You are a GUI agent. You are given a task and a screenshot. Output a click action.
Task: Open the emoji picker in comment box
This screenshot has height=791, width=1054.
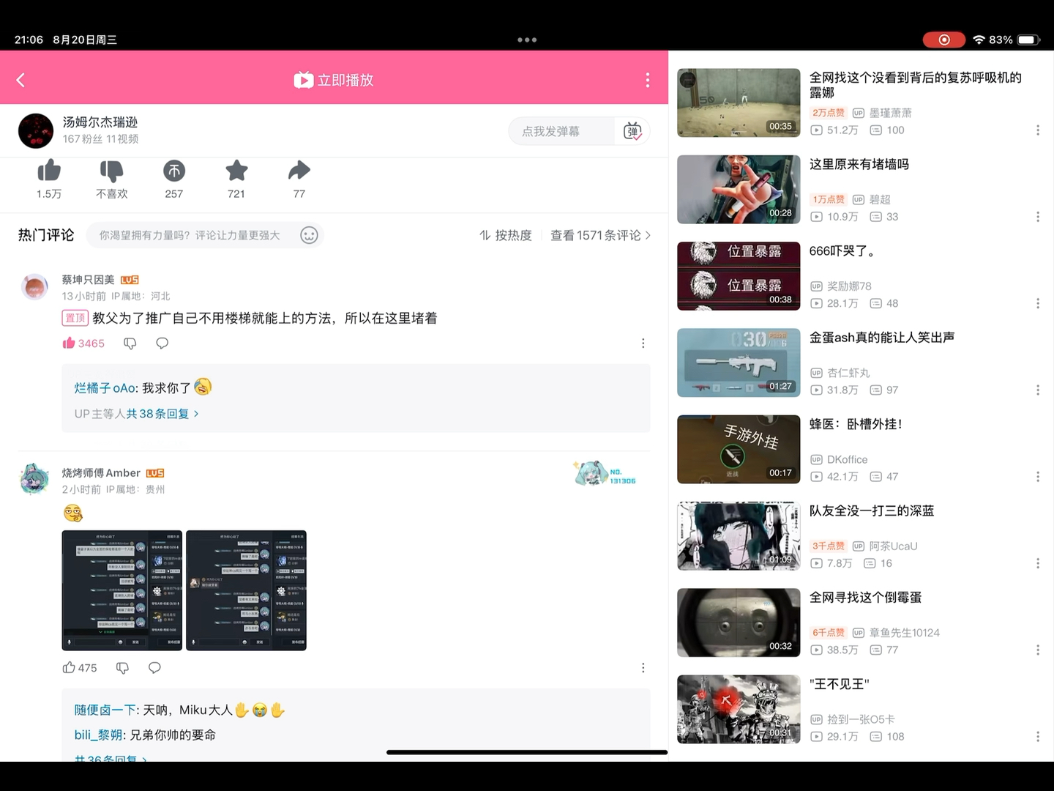309,235
